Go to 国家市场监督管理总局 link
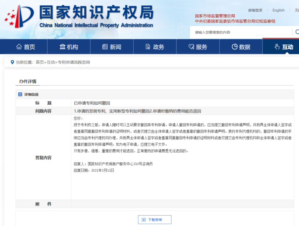The image size is (299, 226). (x=215, y=16)
